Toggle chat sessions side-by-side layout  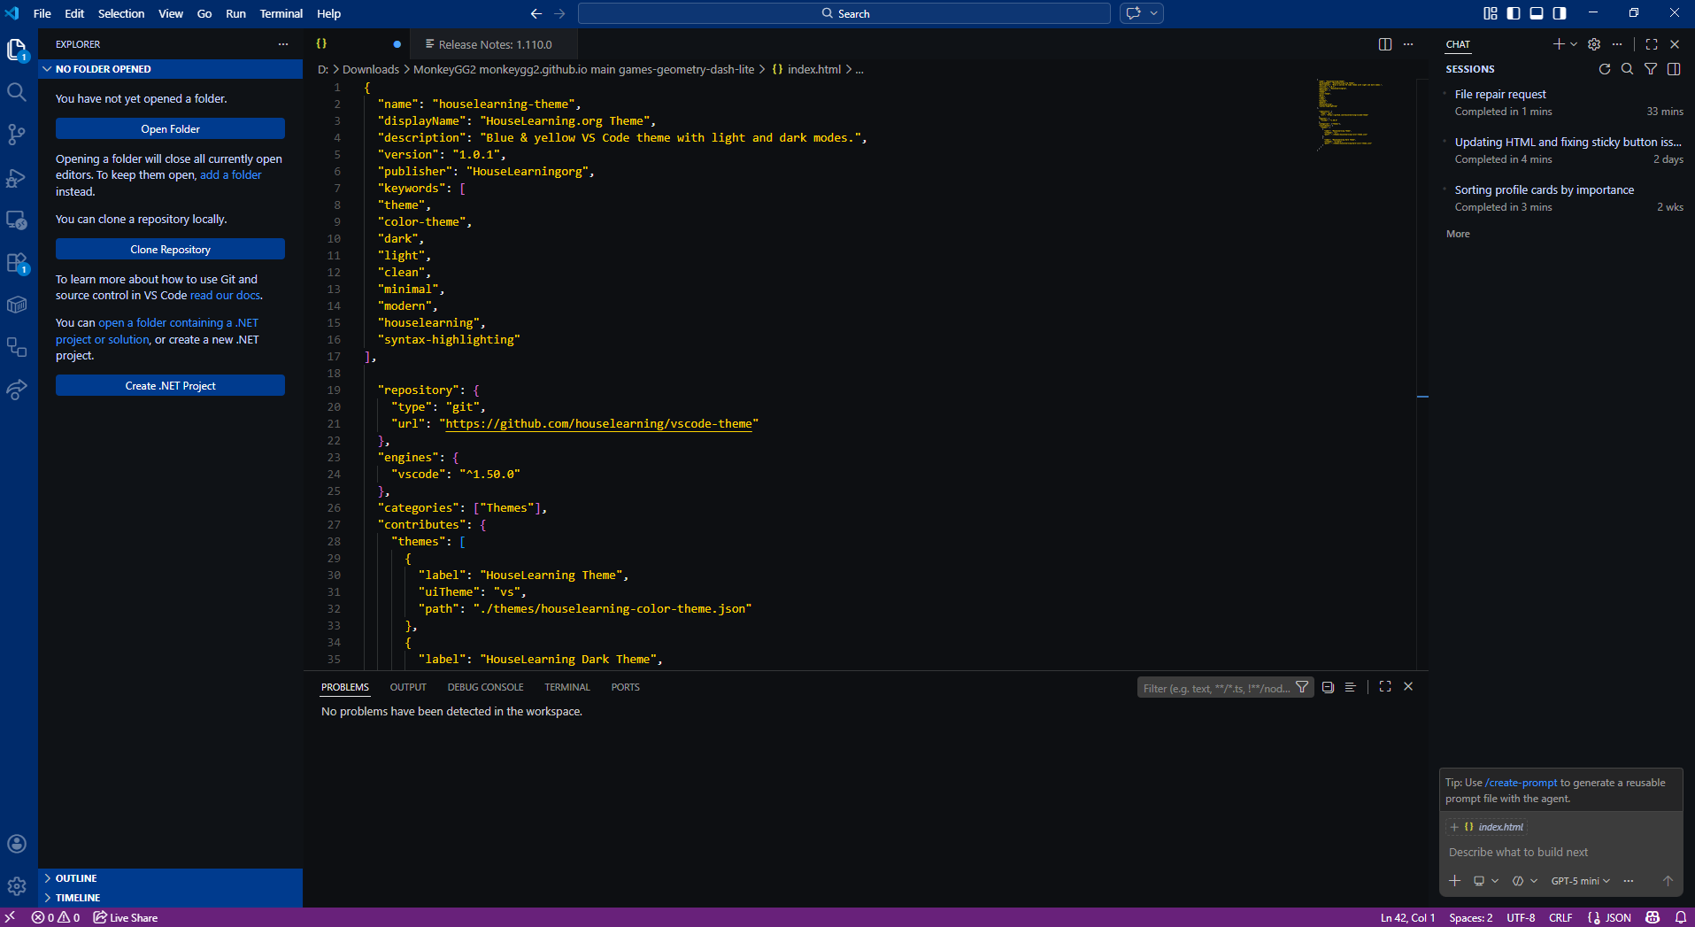tap(1674, 69)
